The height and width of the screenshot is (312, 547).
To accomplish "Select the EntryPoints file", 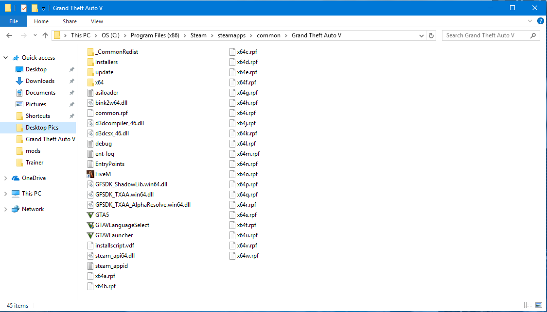I will pos(110,164).
